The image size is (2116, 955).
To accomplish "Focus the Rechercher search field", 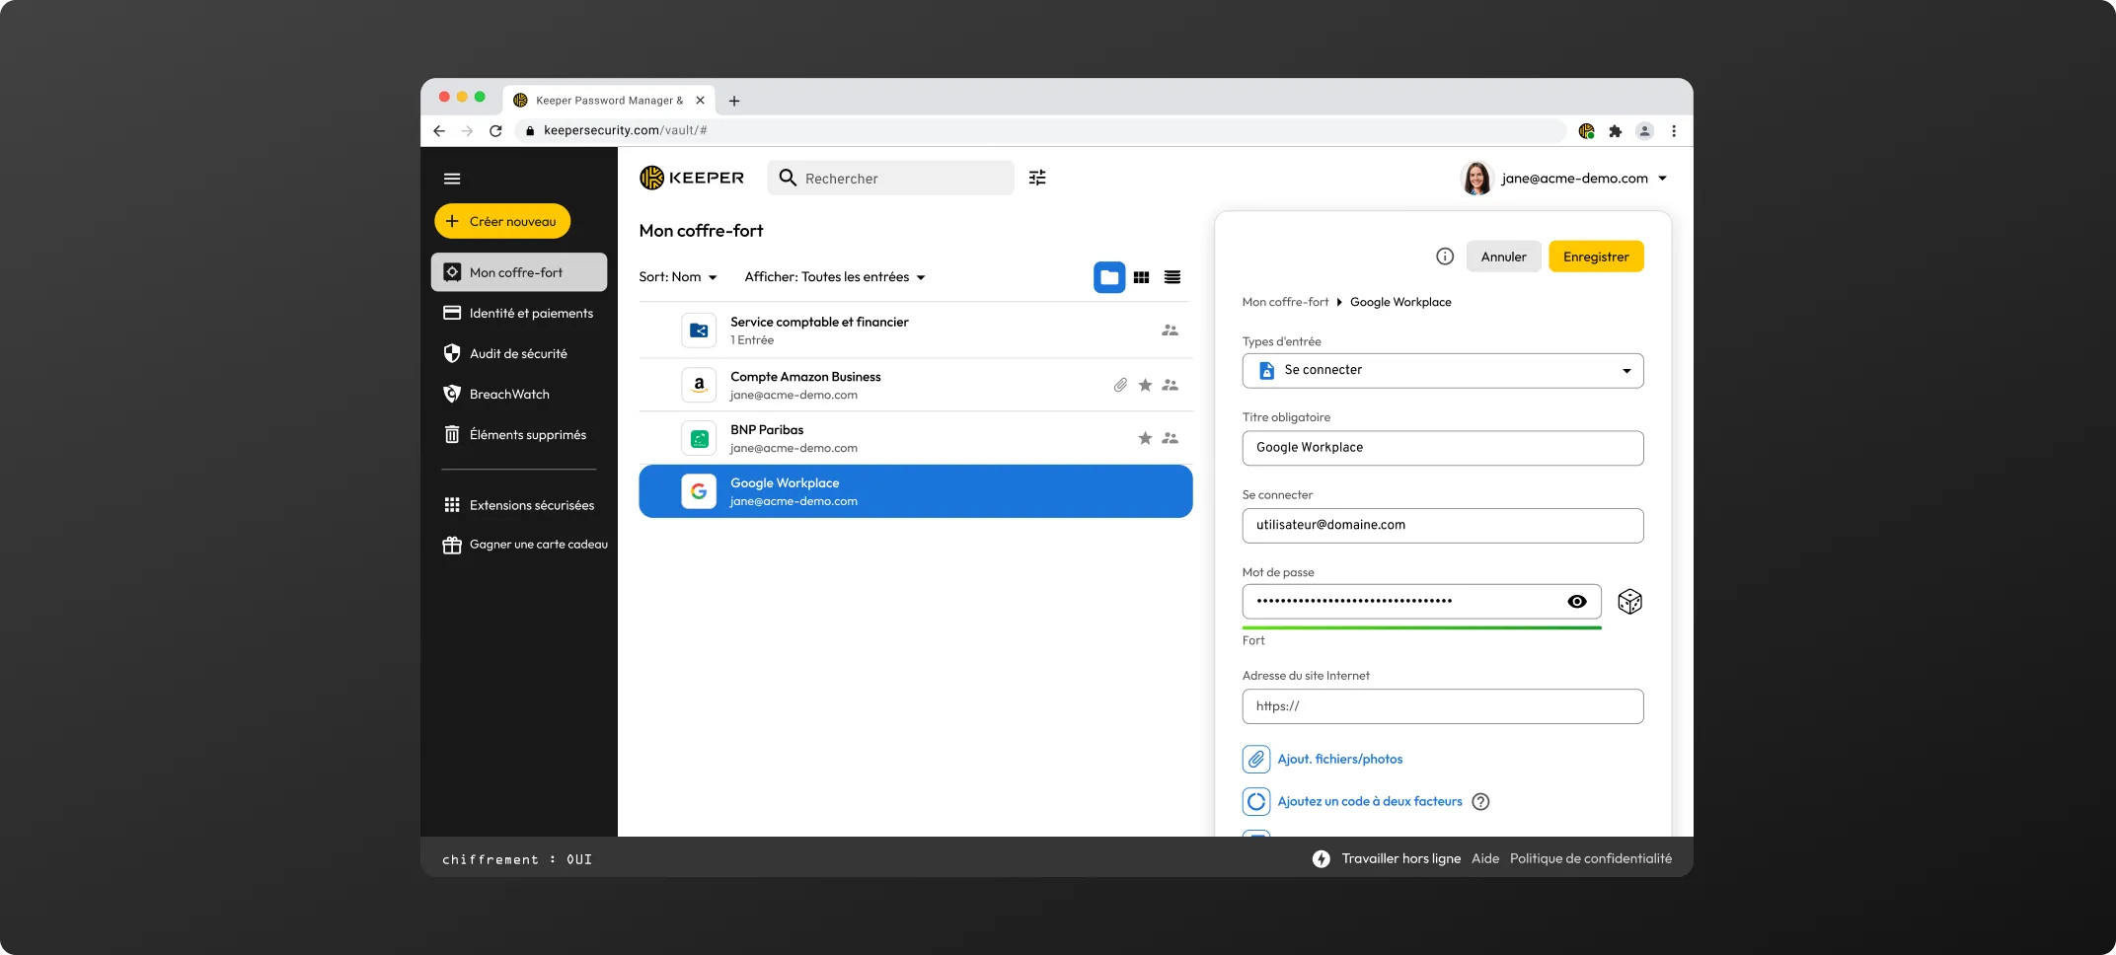I will point(890,178).
